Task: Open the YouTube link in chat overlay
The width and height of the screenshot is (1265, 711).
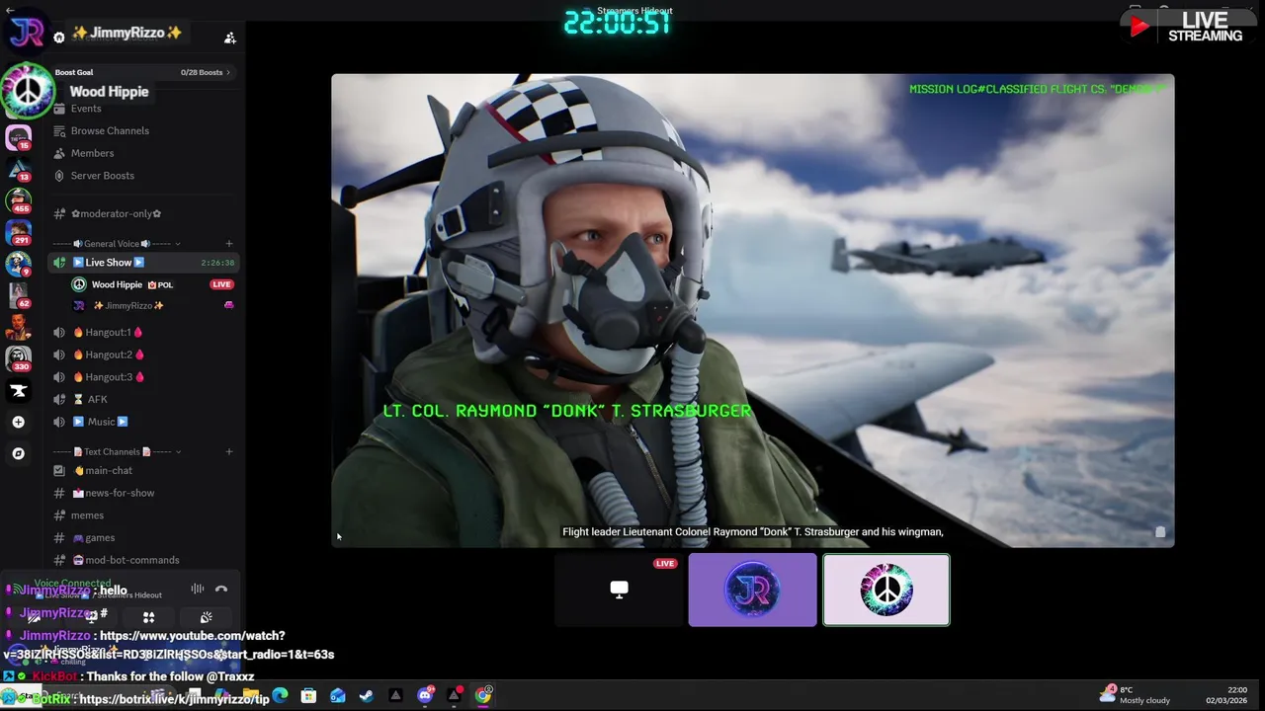Action: [x=168, y=645]
